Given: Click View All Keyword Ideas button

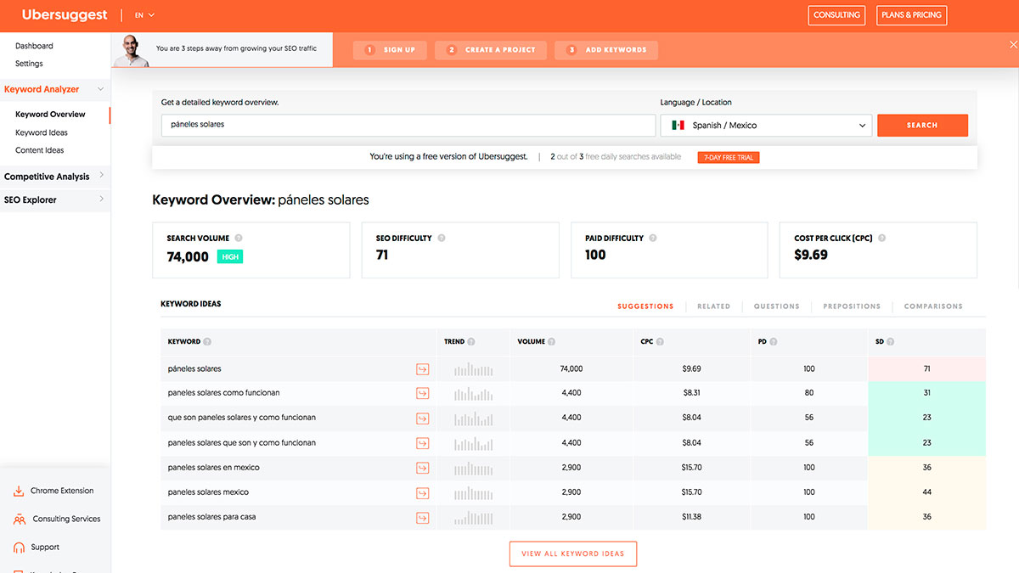Looking at the screenshot, I should click(x=572, y=553).
